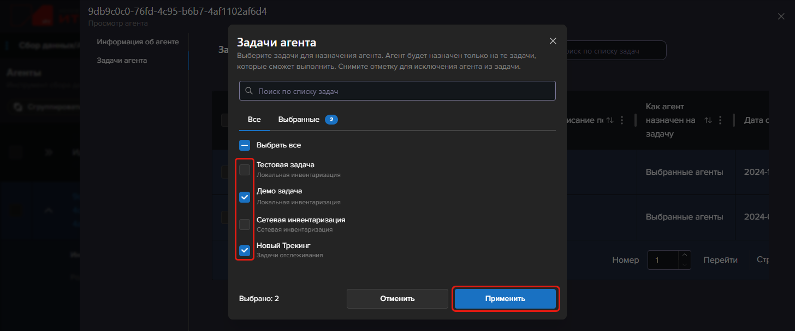
Task: Check the Сетевая инвентаризация task
Action: coord(245,224)
